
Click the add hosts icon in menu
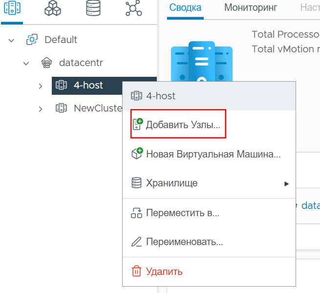tap(137, 124)
